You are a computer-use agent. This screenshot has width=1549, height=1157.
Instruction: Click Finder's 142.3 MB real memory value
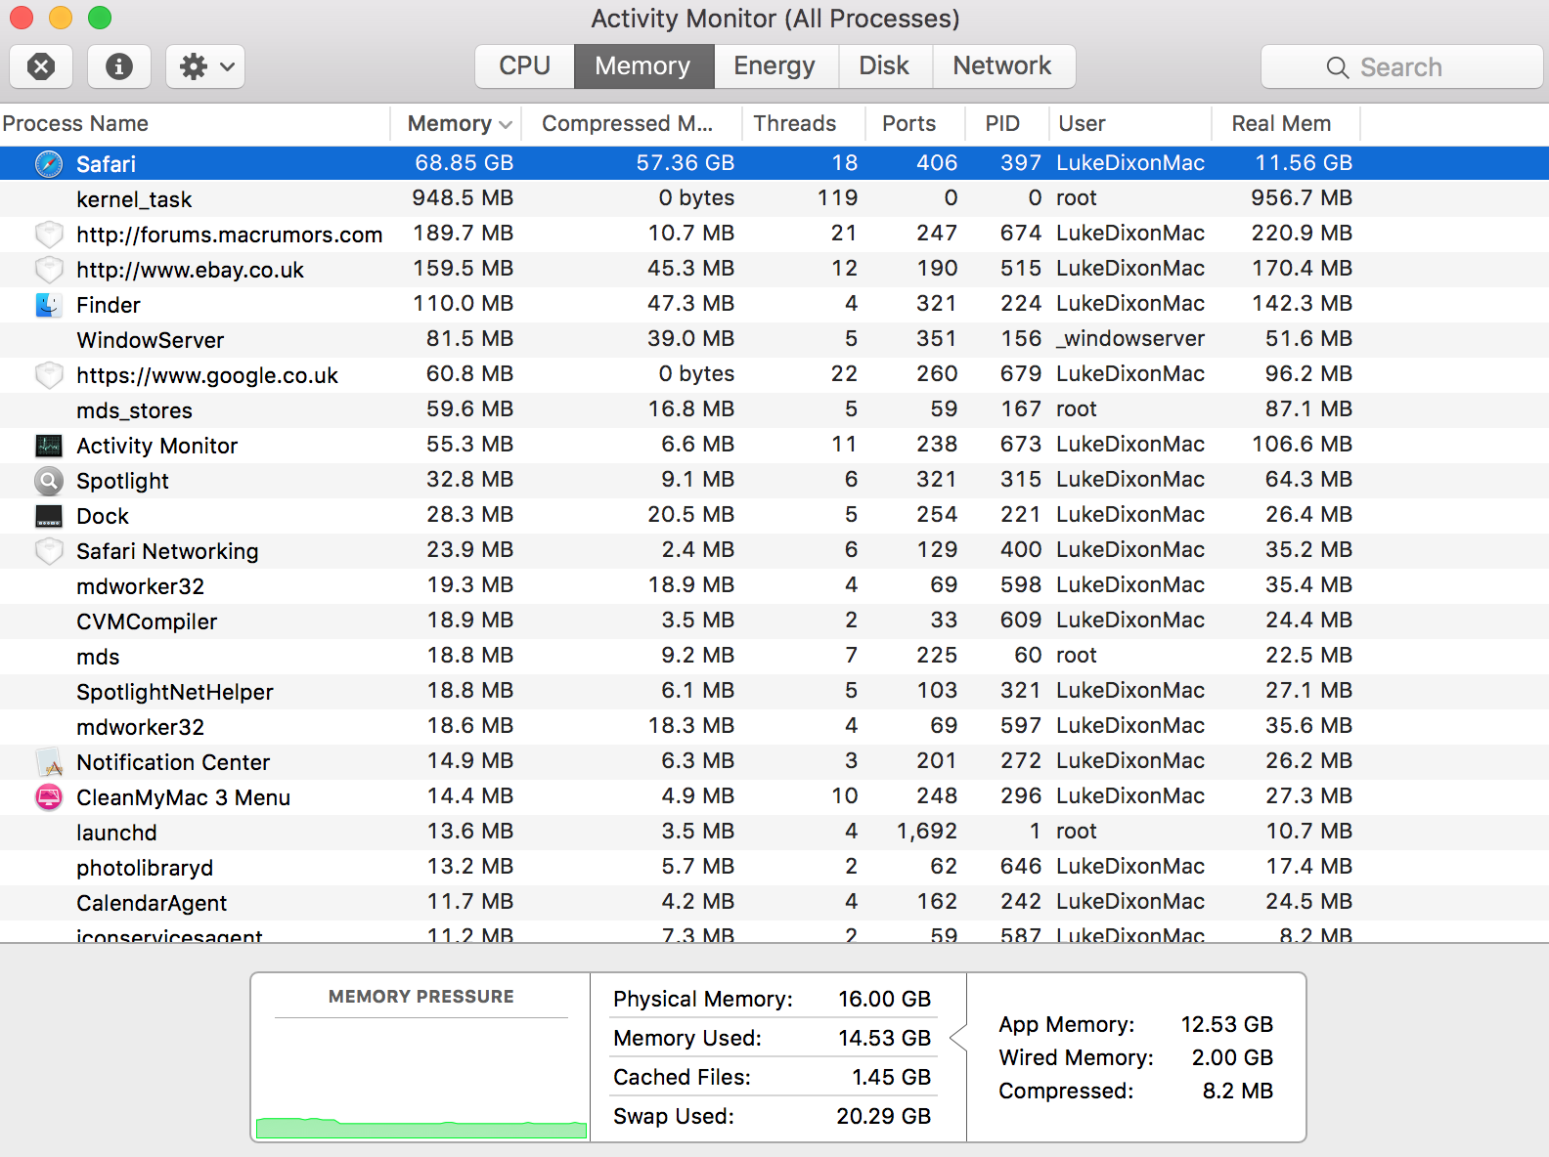(1303, 304)
